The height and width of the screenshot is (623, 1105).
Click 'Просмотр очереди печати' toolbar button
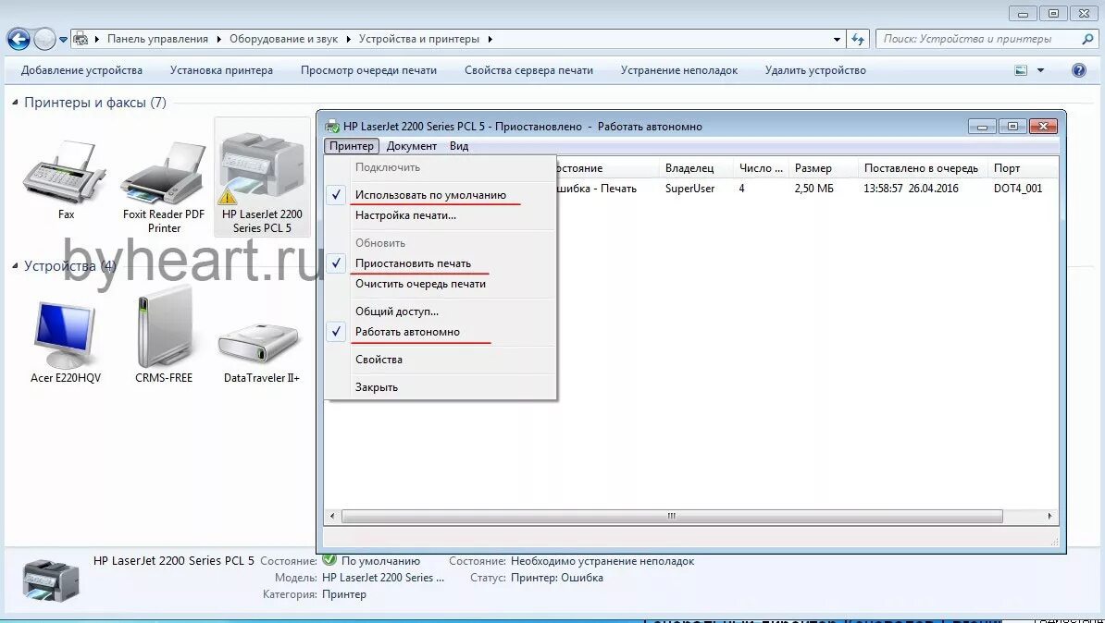click(368, 70)
